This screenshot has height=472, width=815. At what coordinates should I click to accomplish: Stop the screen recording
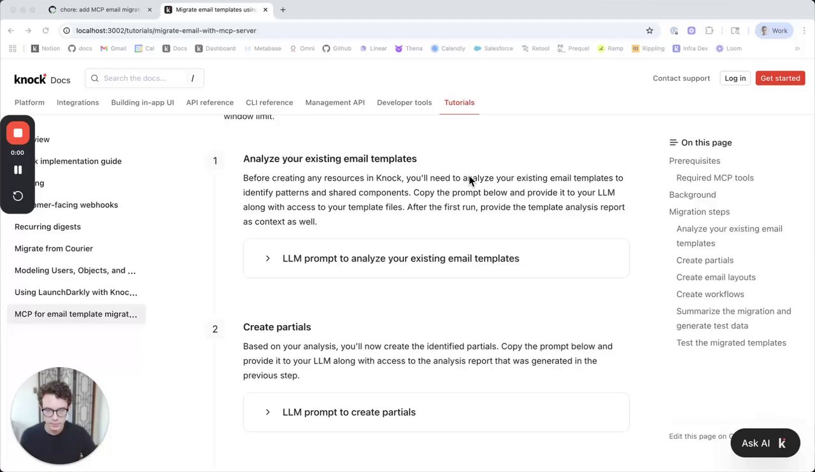(18, 133)
